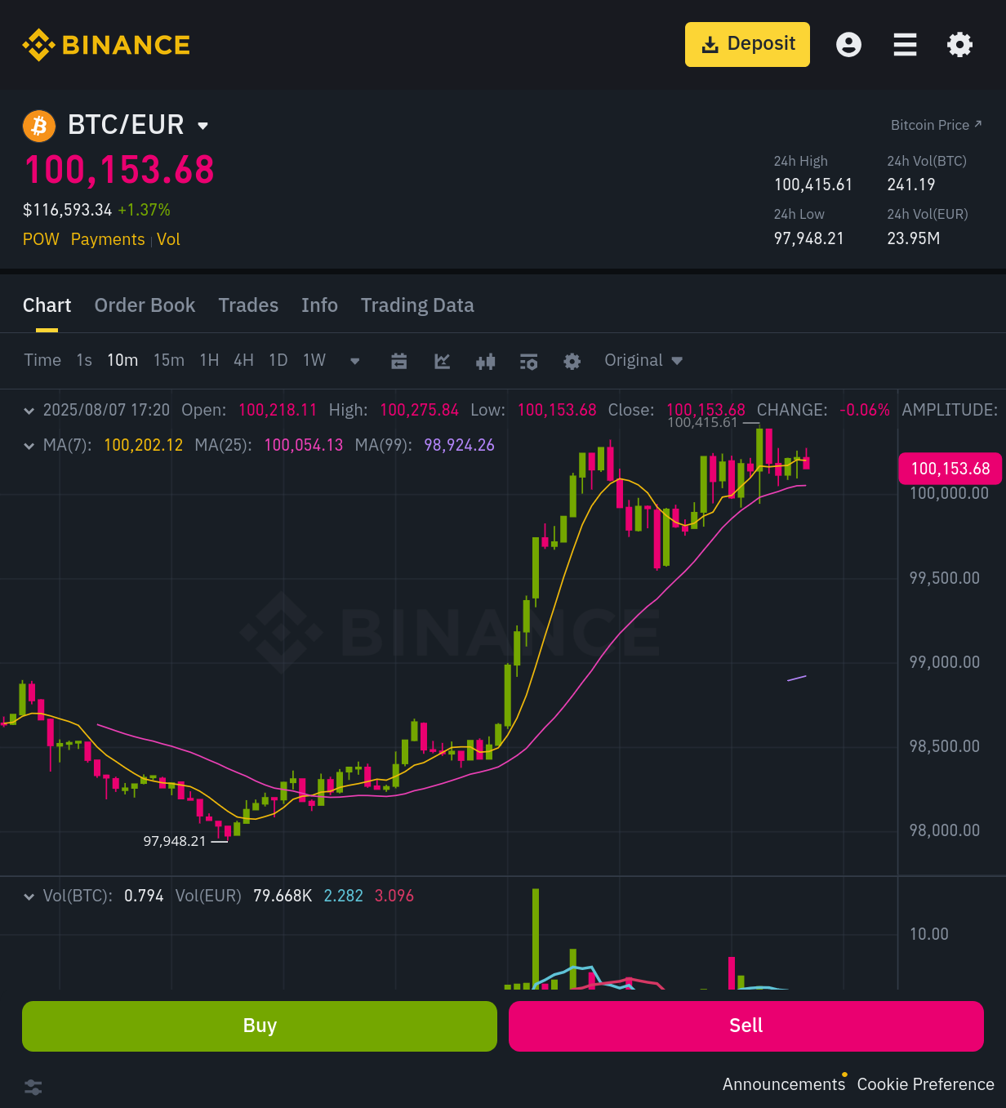Open the hamburger menu in header
Image resolution: width=1006 pixels, height=1108 pixels.
pyautogui.click(x=905, y=44)
